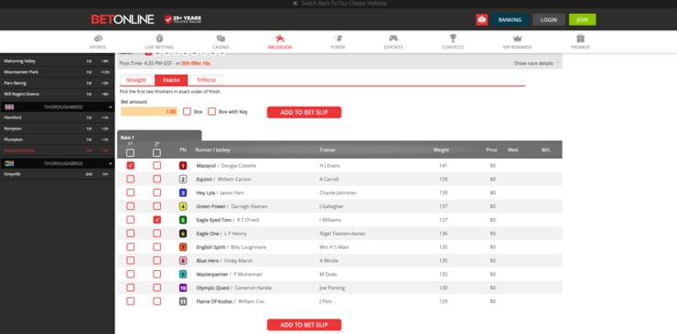Open the Racebook horse icon

(280, 38)
